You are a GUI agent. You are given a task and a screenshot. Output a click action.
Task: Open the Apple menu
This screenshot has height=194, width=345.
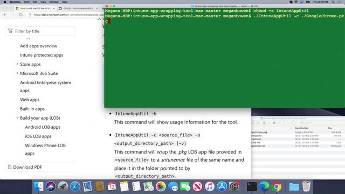coord(5,2)
